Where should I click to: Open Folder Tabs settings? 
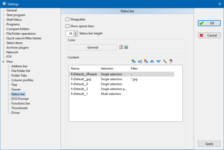(19, 75)
